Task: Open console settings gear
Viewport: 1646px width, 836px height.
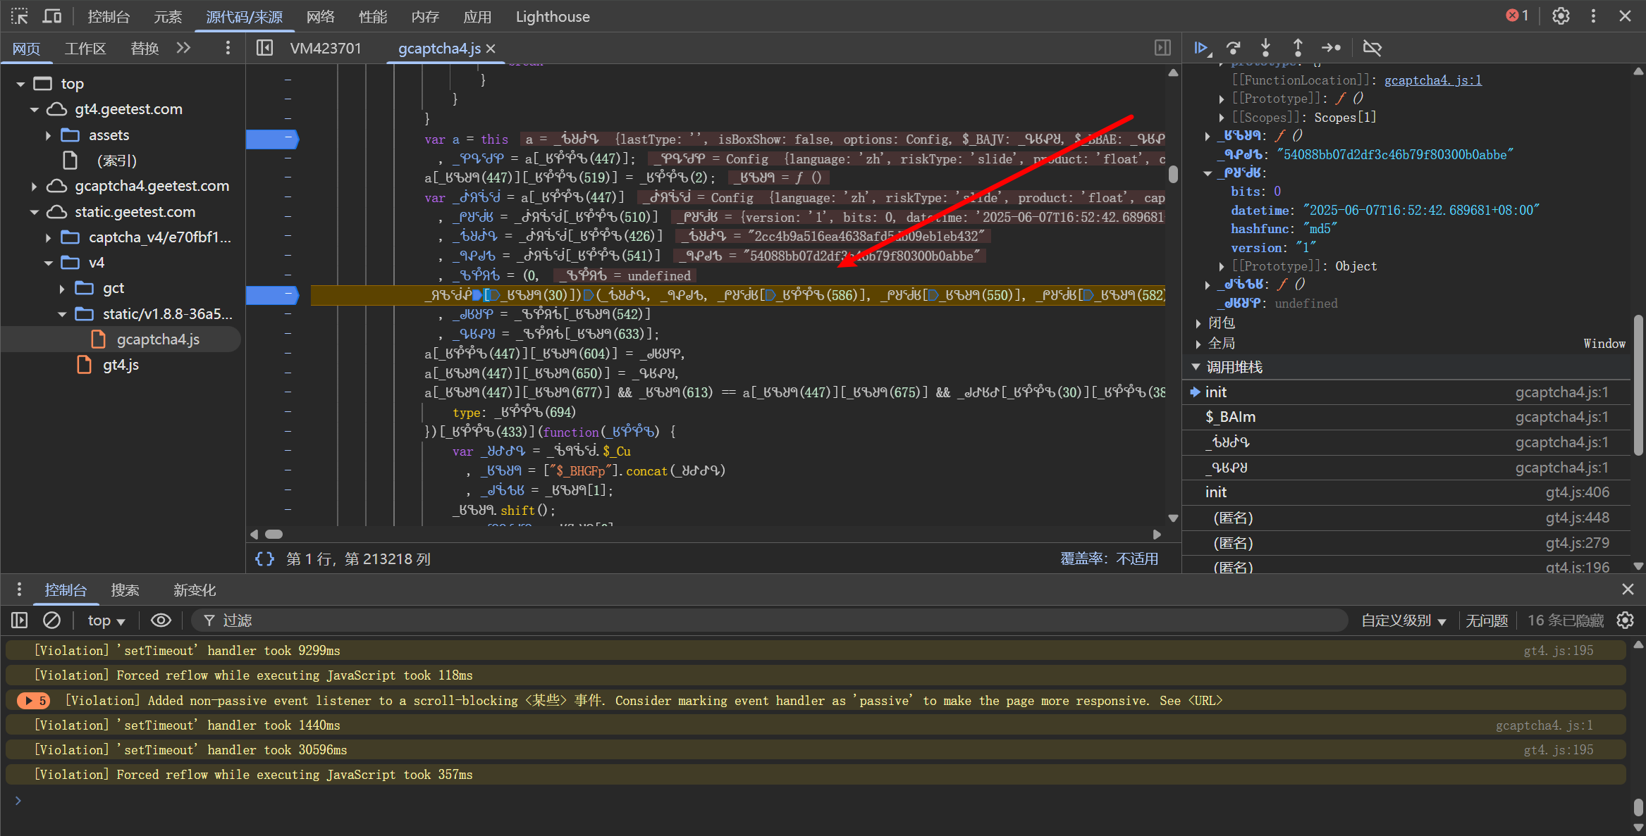Action: [x=1625, y=620]
